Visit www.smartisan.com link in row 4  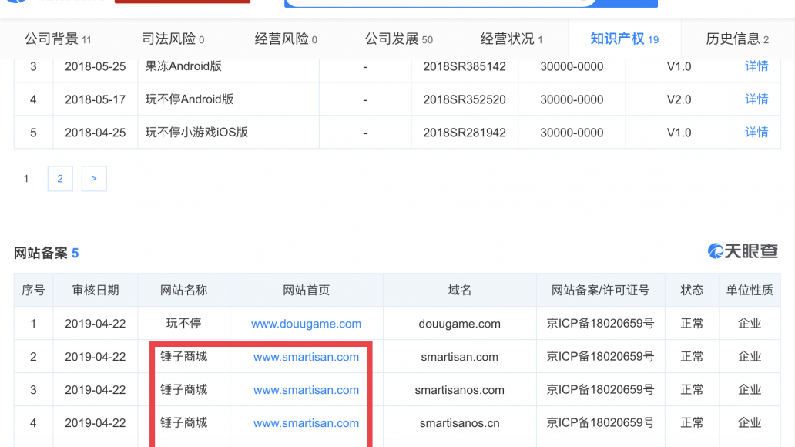point(306,423)
